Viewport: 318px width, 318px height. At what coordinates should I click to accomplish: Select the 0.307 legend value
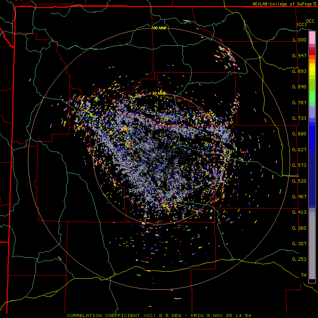[x=299, y=244]
